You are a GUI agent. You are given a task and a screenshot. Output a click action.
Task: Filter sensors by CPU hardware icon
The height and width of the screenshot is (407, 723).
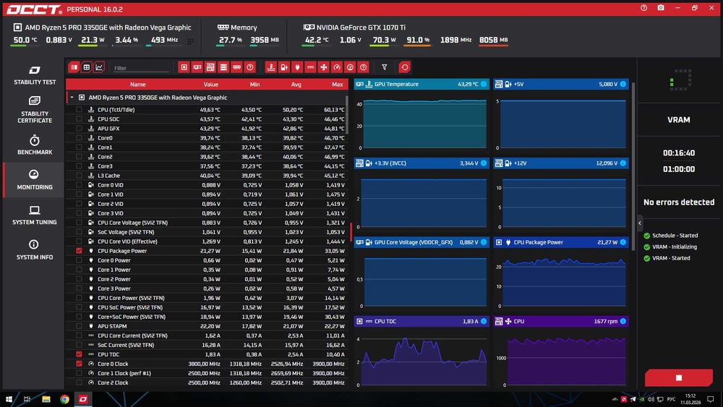point(184,67)
